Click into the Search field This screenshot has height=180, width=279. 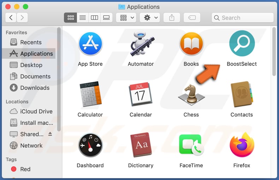pos(243,18)
